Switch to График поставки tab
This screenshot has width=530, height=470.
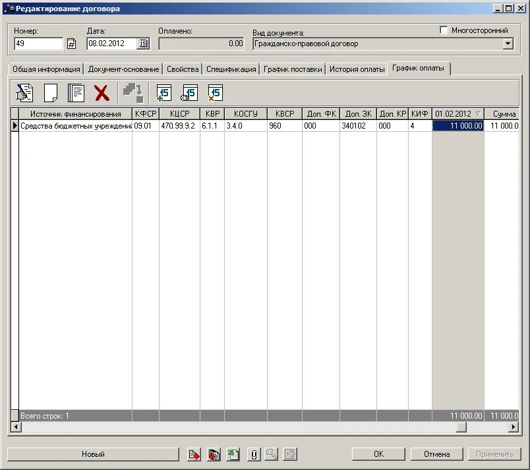click(293, 69)
